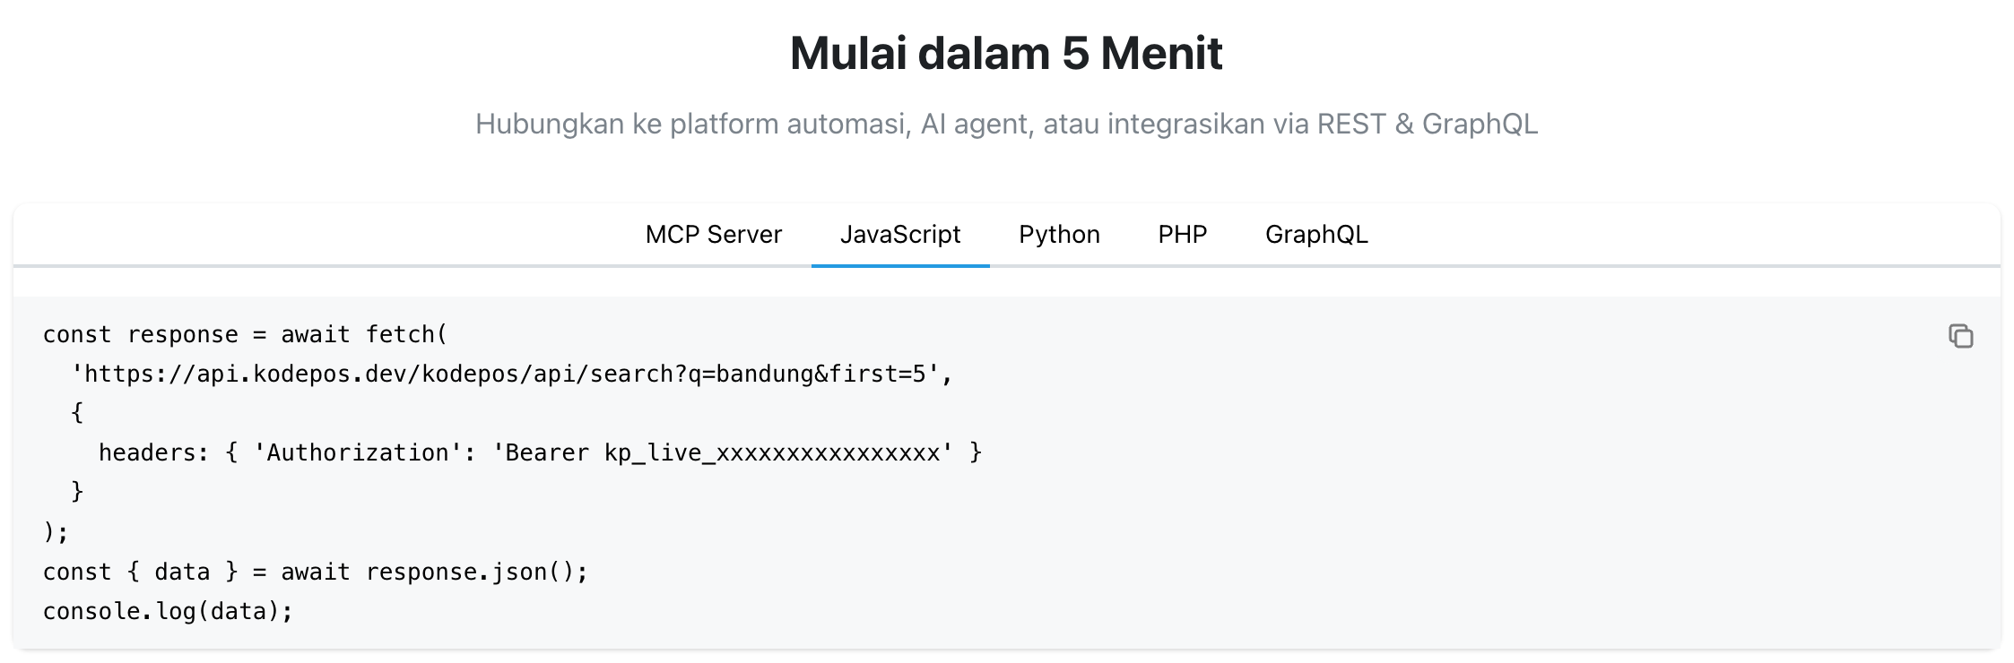The height and width of the screenshot is (663, 2014).
Task: Show the PHP example tab
Action: [1182, 235]
